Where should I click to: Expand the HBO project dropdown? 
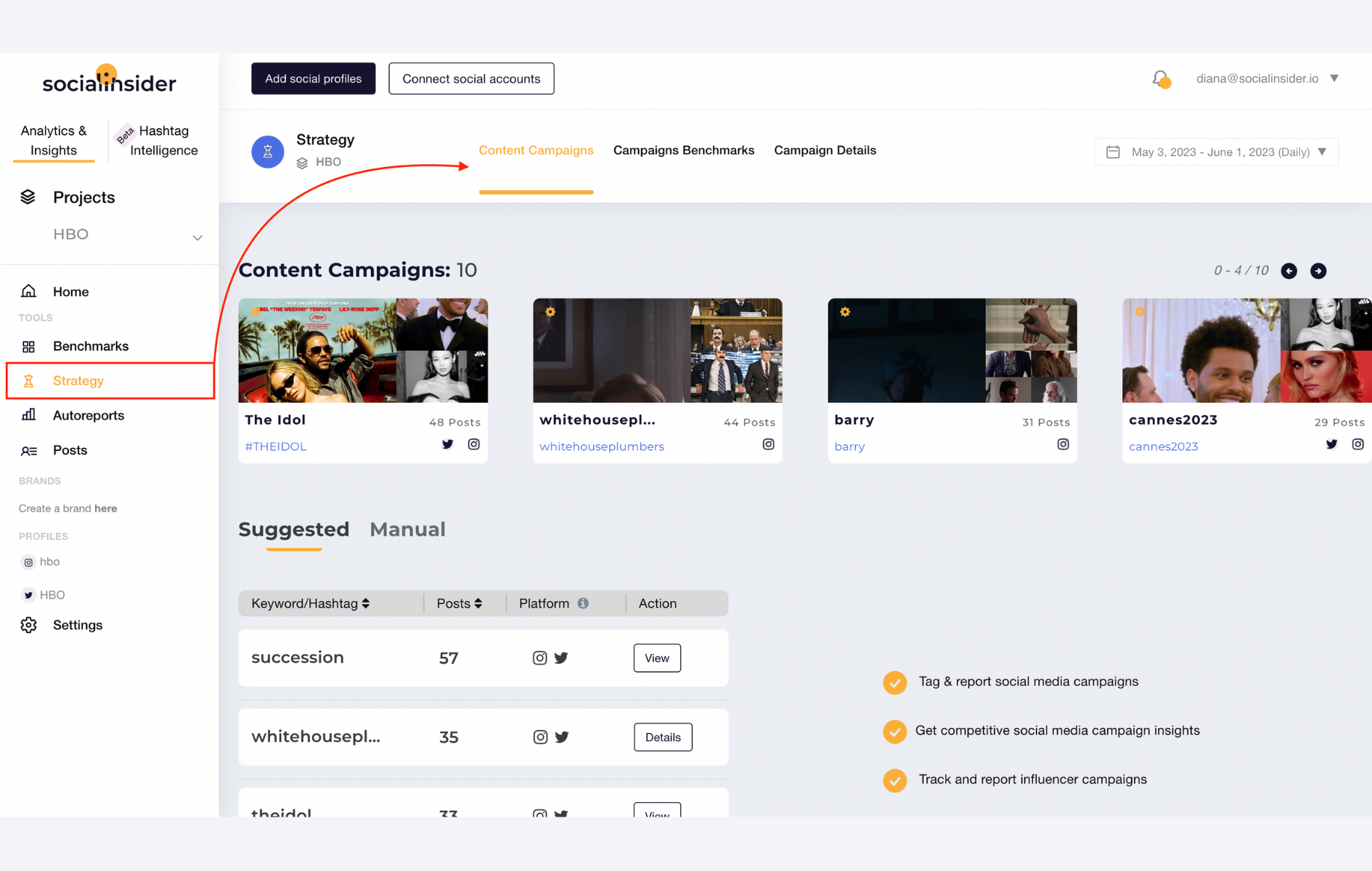click(197, 237)
